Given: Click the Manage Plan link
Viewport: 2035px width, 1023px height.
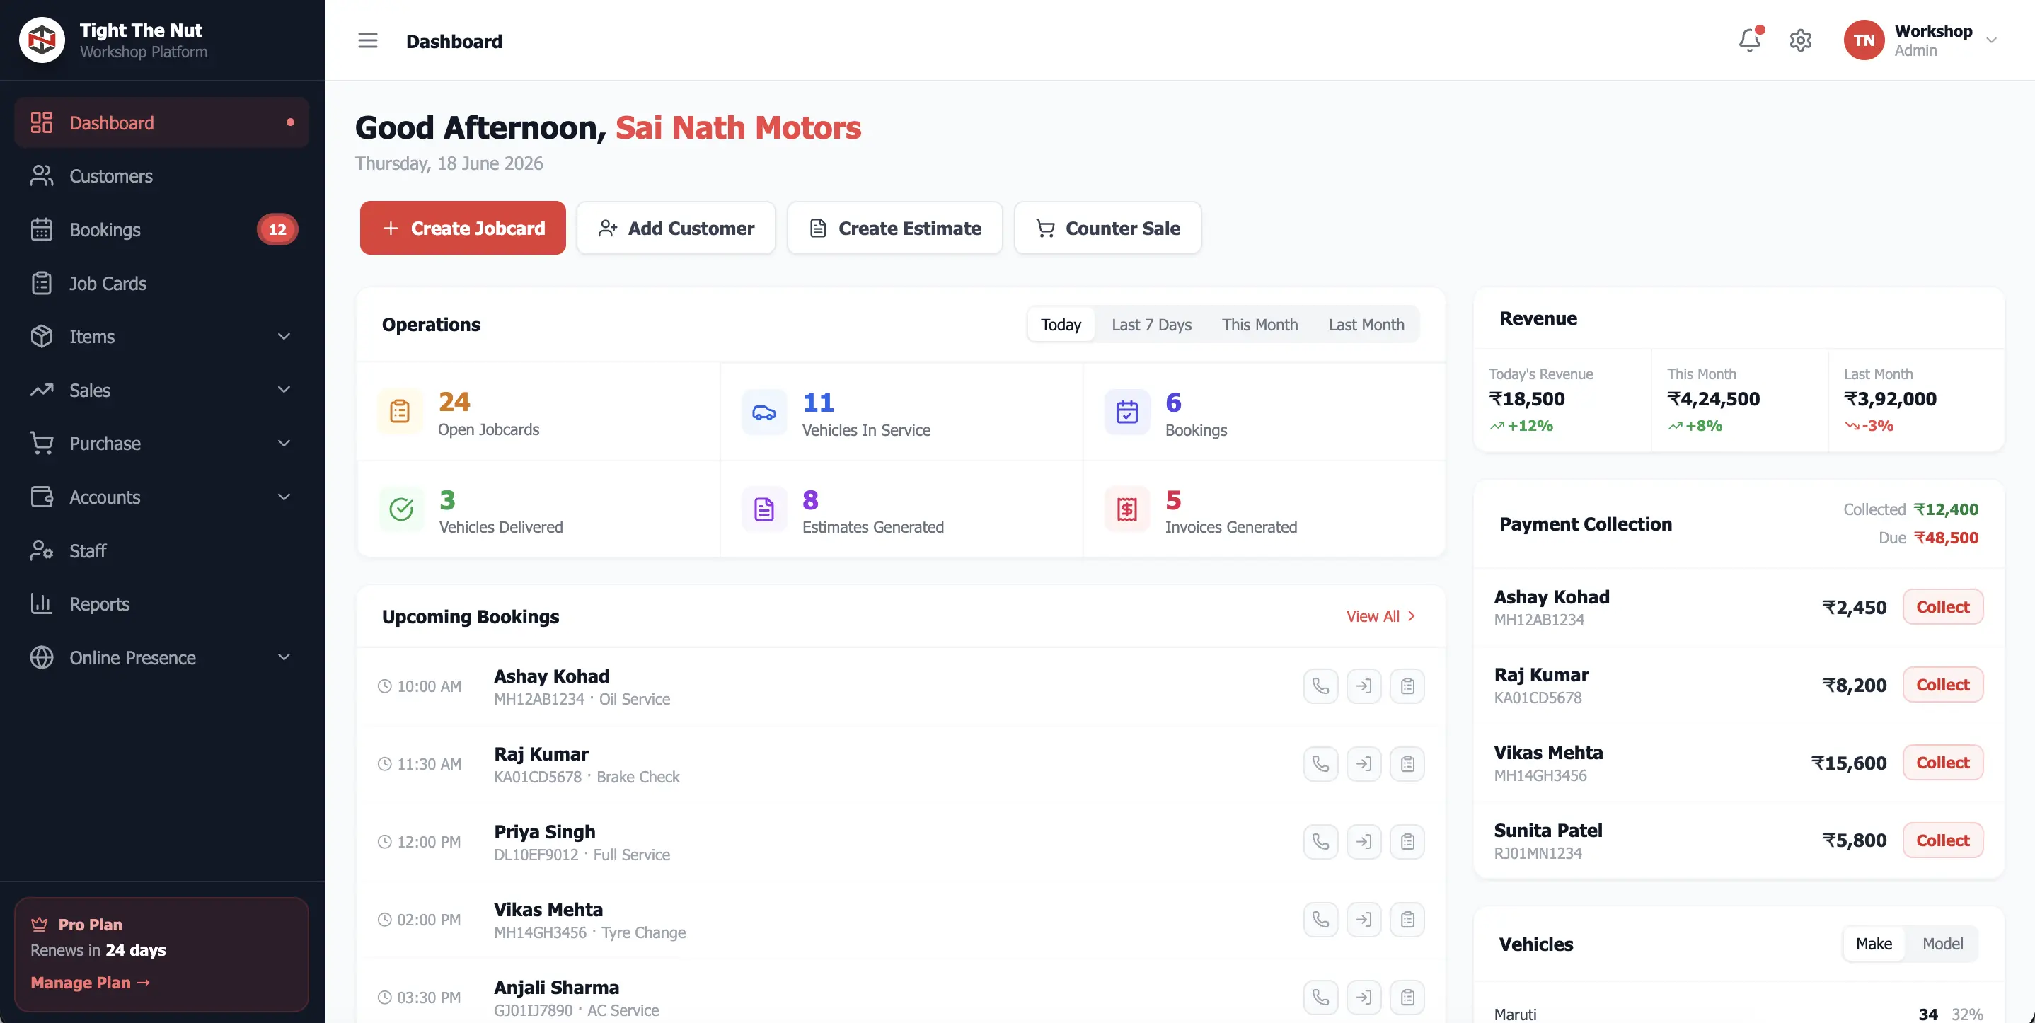Looking at the screenshot, I should tap(90, 983).
